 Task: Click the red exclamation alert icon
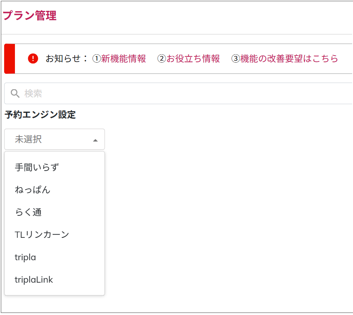(33, 59)
